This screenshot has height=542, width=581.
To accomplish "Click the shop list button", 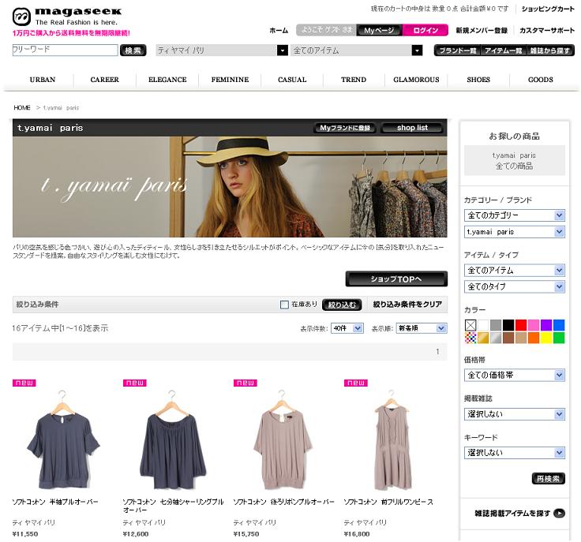I will pyautogui.click(x=412, y=128).
